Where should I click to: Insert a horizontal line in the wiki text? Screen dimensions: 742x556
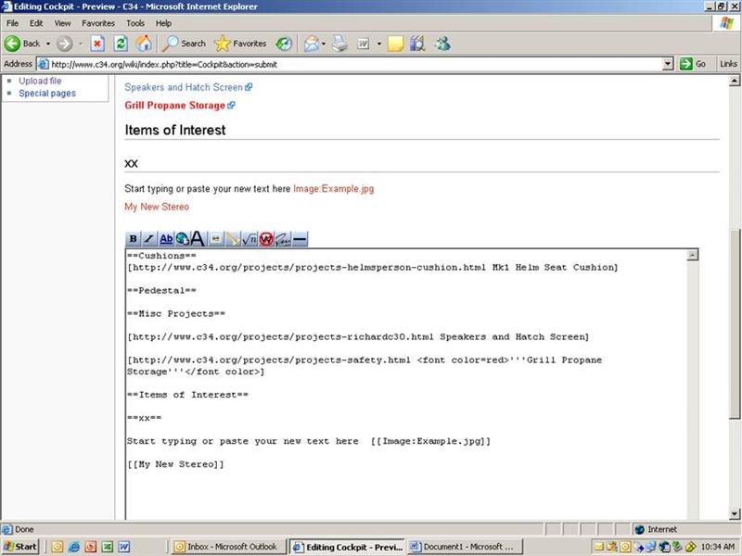tap(300, 239)
